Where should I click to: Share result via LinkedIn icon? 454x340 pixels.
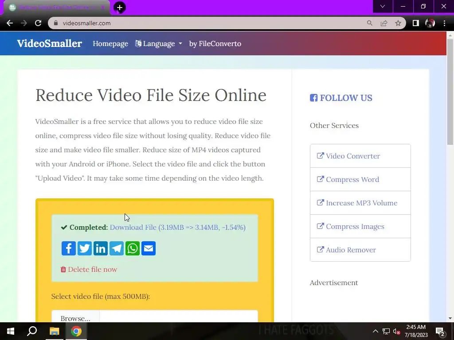[x=101, y=248]
